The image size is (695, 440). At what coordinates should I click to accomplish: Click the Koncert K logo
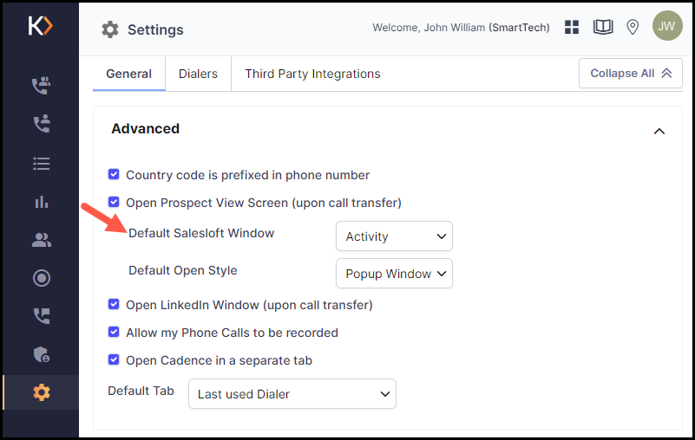pyautogui.click(x=40, y=26)
